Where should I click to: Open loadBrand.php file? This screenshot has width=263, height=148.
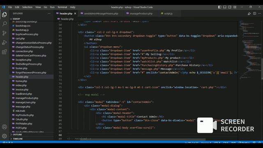[x=24, y=94]
